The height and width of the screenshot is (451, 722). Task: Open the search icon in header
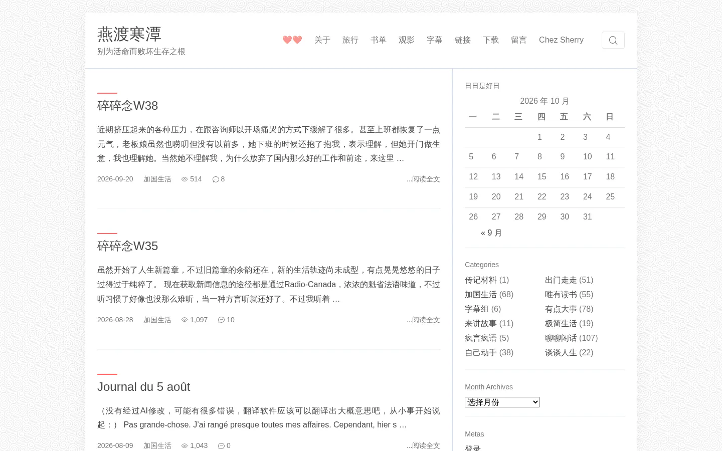[x=613, y=40]
